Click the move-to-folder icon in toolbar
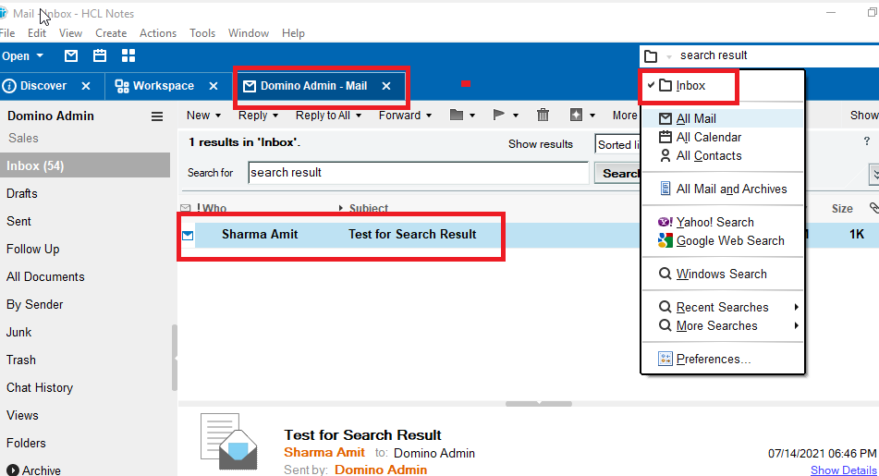Screen dimensions: 879x476 pyautogui.click(x=457, y=116)
